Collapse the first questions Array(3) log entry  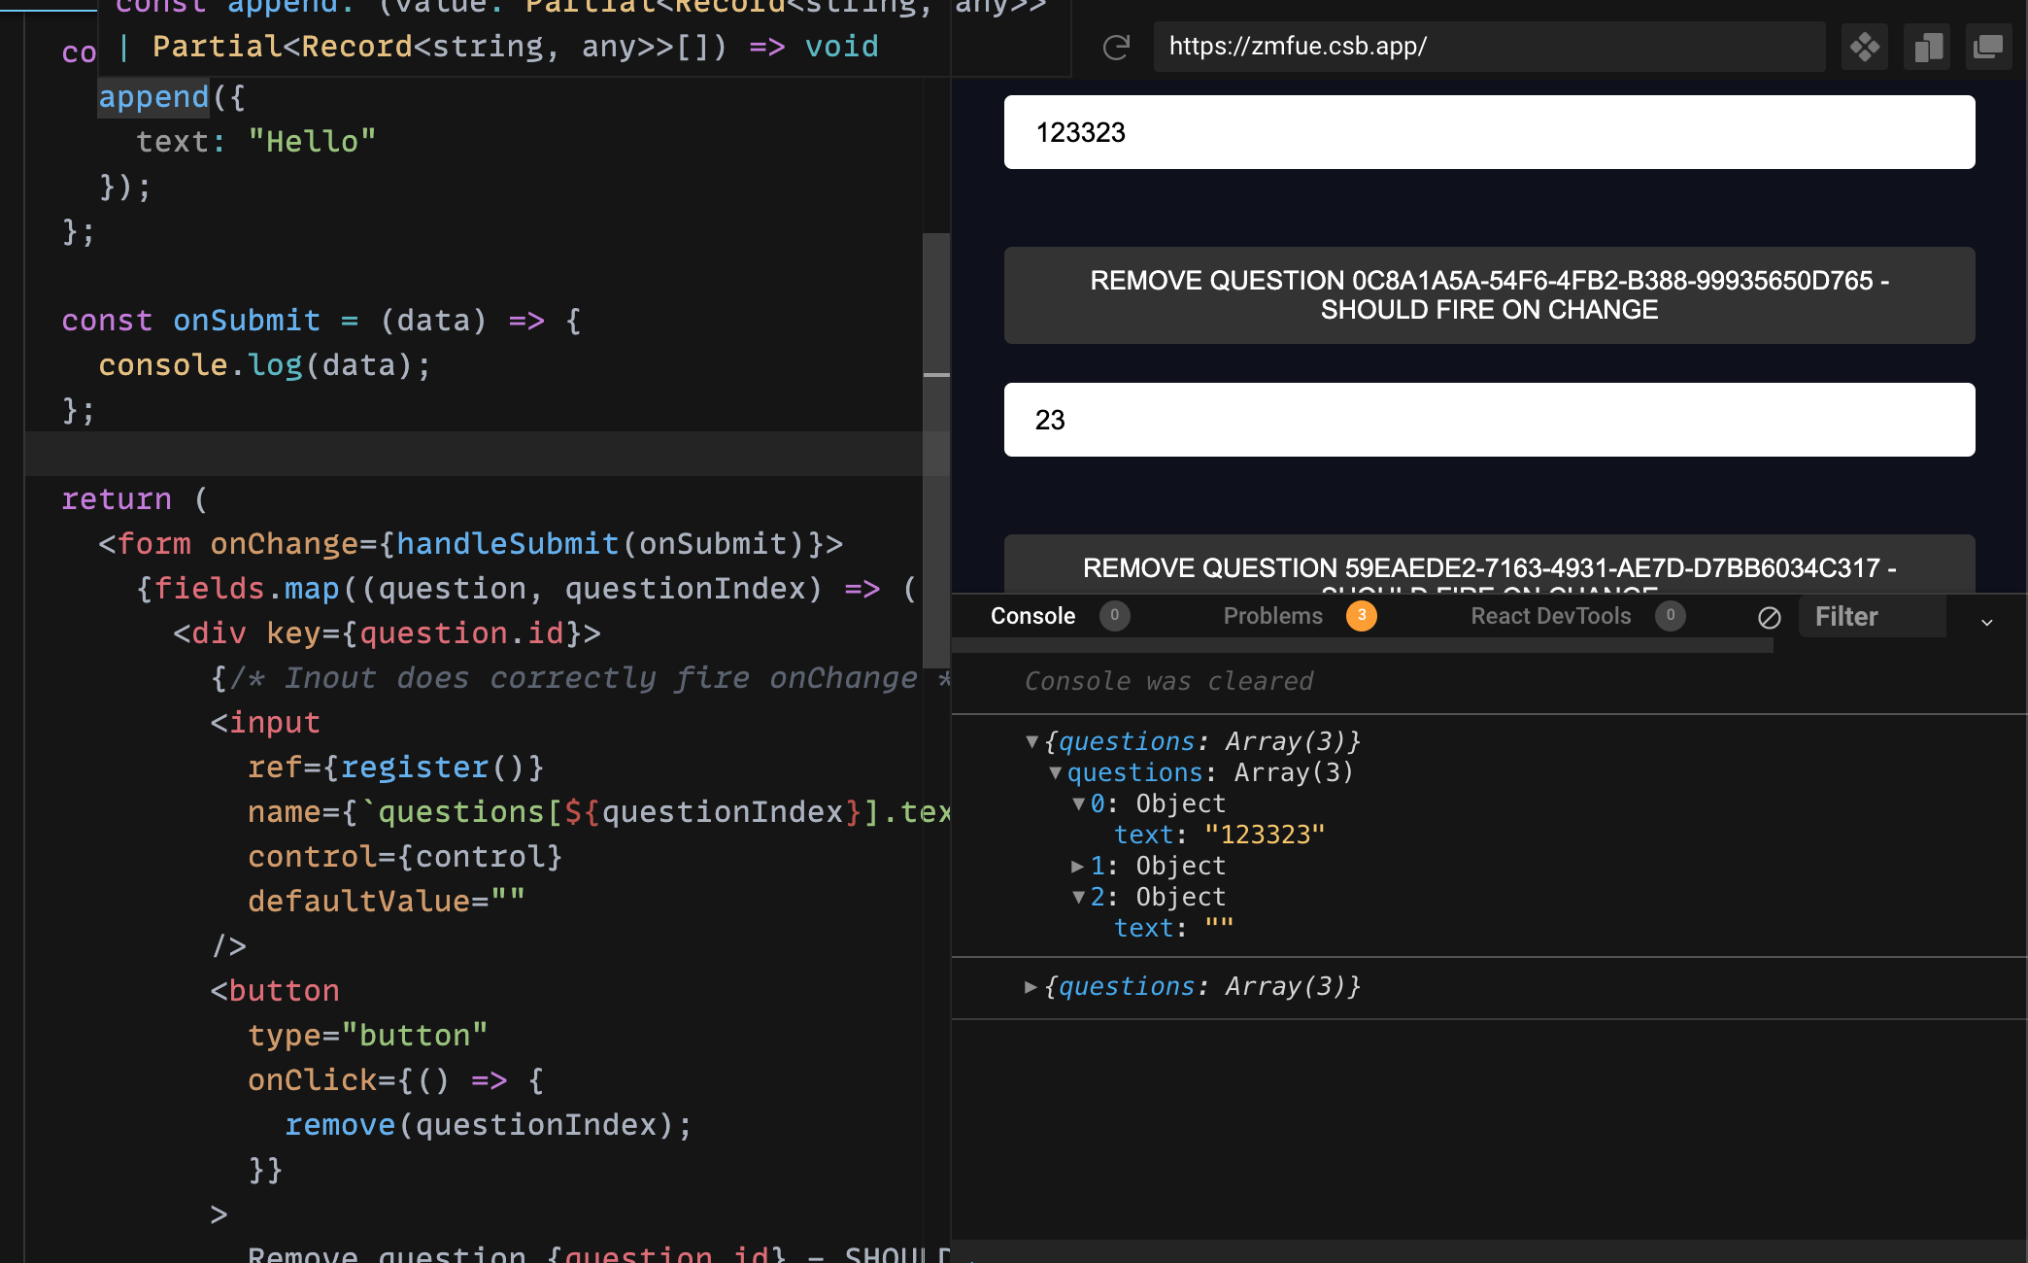(1031, 740)
